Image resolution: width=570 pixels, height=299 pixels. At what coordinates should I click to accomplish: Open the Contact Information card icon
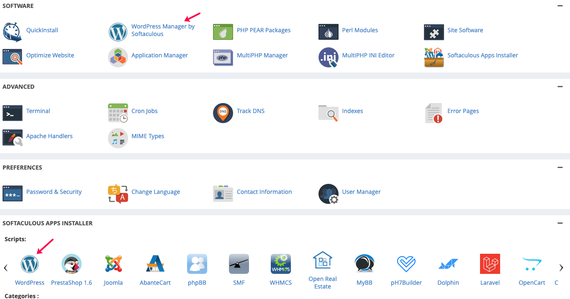point(223,193)
